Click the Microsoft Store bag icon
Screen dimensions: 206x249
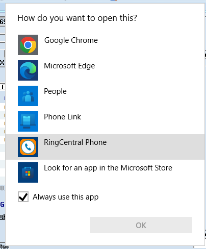pyautogui.click(x=28, y=172)
